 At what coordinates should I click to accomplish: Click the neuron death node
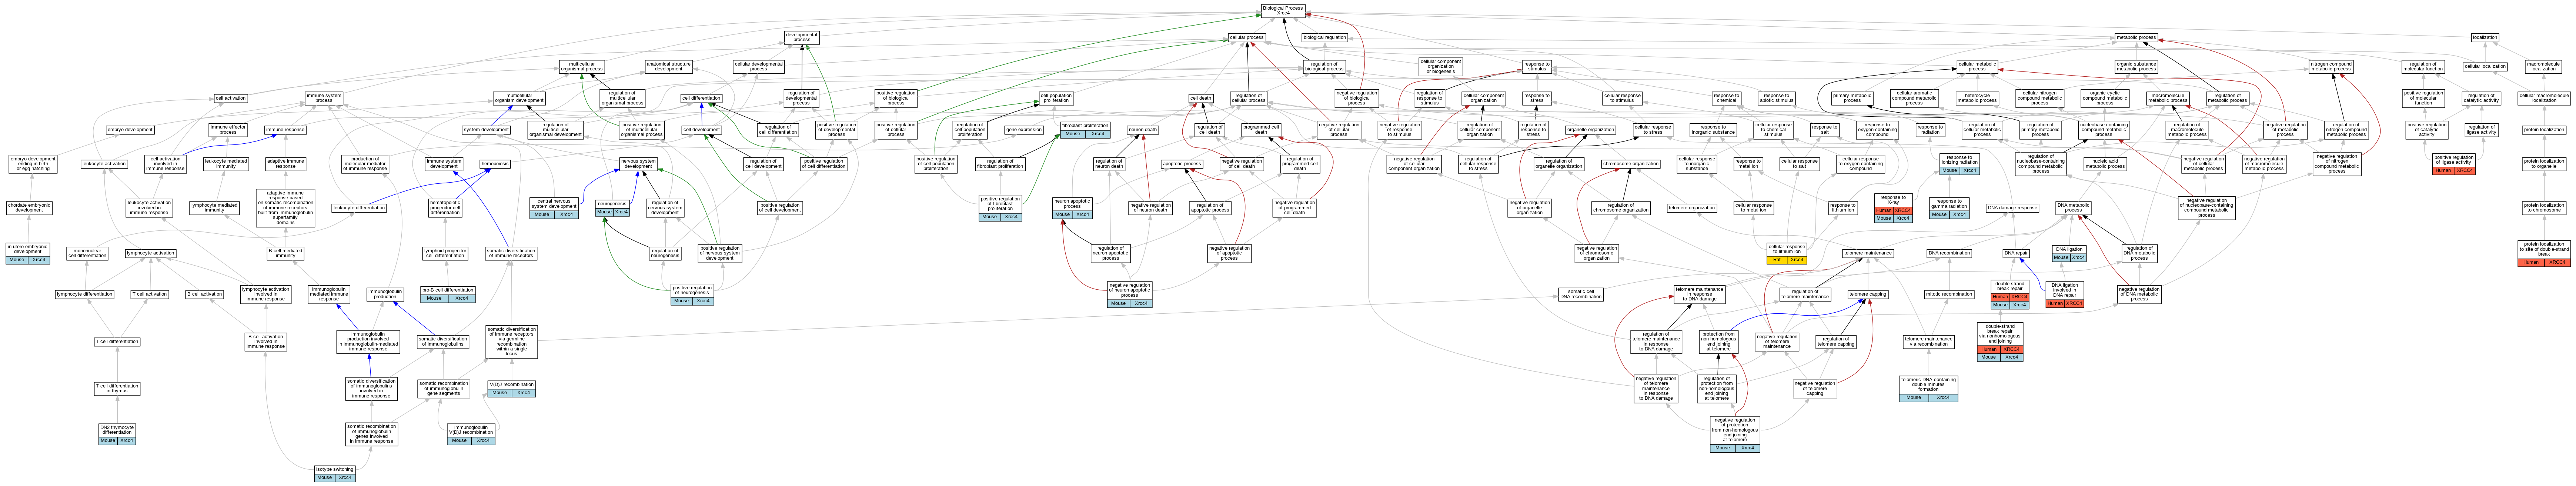tap(1143, 130)
